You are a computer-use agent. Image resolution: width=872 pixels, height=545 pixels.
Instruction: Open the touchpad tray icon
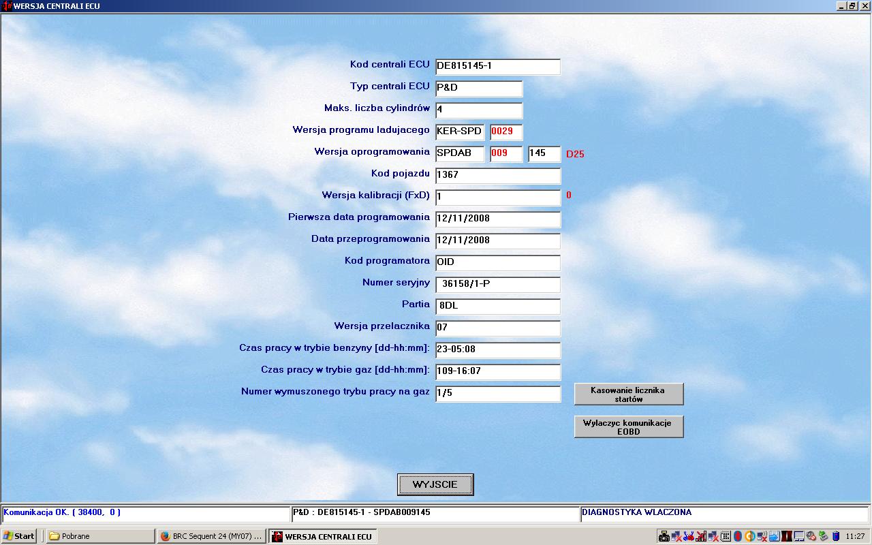point(798,536)
